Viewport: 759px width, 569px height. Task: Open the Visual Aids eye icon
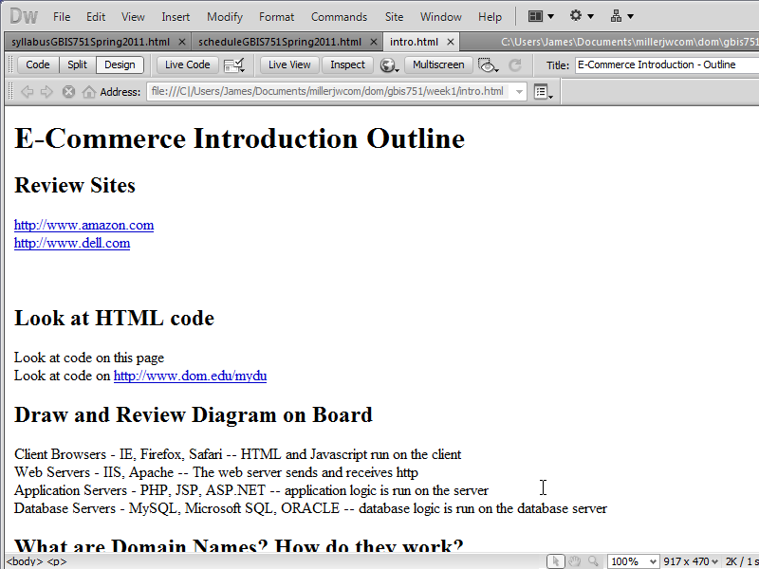pyautogui.click(x=489, y=64)
